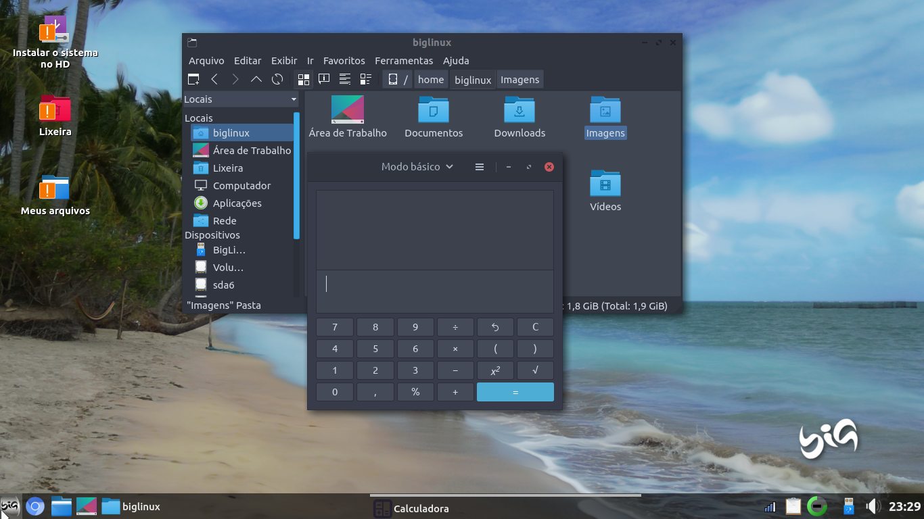
Task: Switch to compact list view in file manager
Action: 345,79
